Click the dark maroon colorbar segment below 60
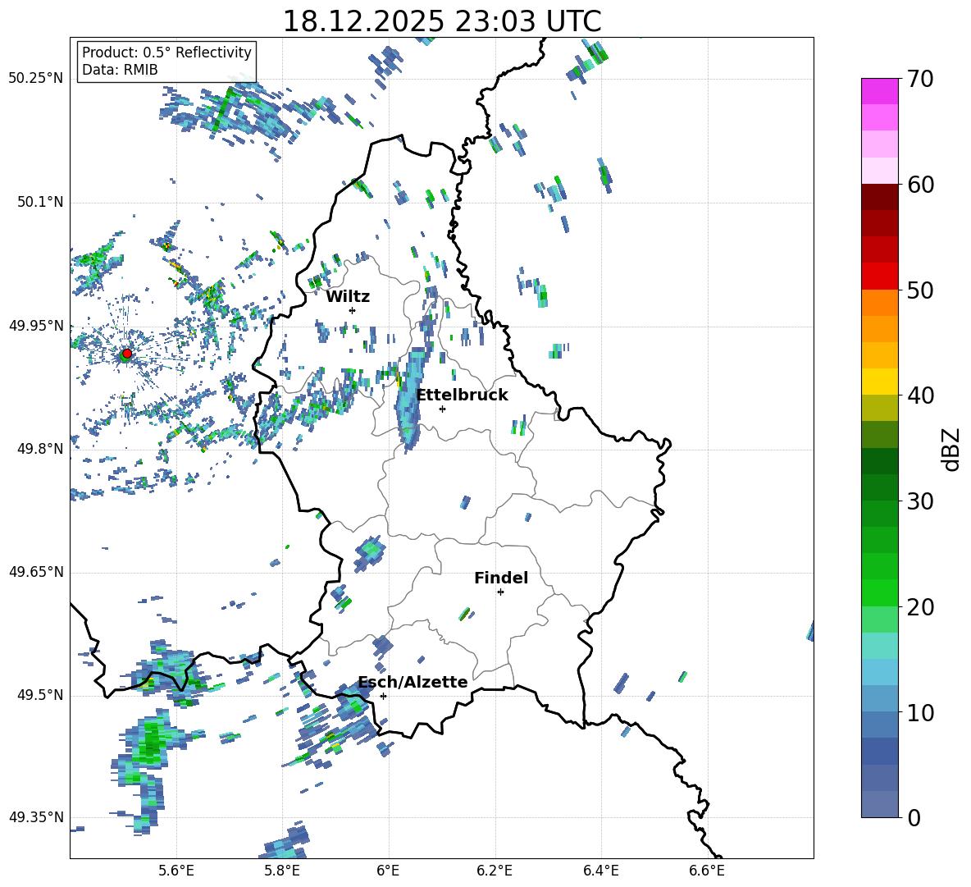Screen dimensions: 971x887 879,197
